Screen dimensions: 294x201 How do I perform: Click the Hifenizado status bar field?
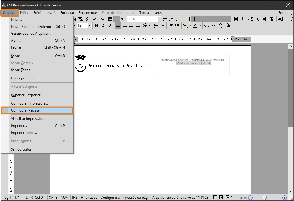click(89, 198)
